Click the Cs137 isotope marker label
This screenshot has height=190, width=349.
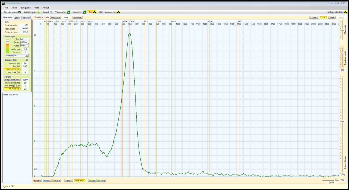132,21
